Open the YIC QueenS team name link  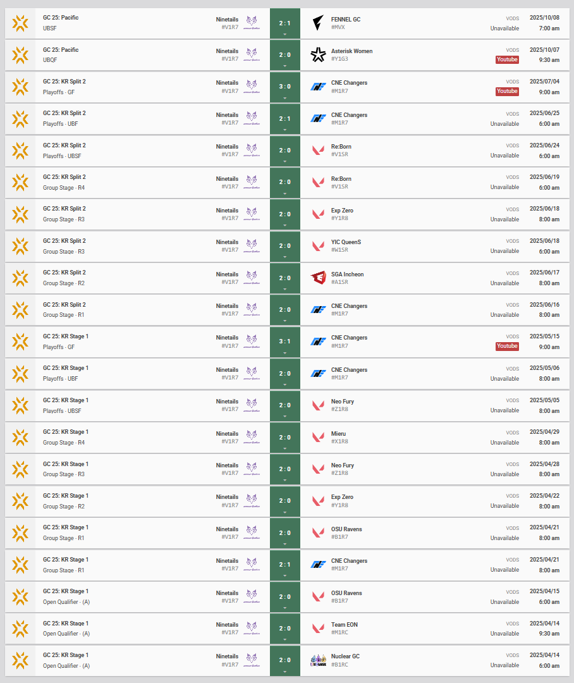coord(346,242)
